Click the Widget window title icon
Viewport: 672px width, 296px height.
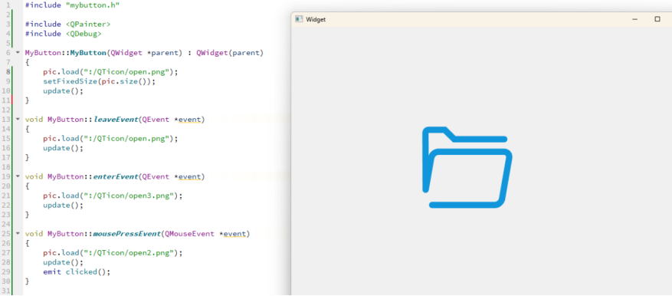[299, 19]
